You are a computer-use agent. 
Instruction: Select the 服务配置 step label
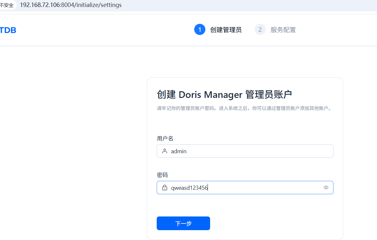(x=283, y=30)
